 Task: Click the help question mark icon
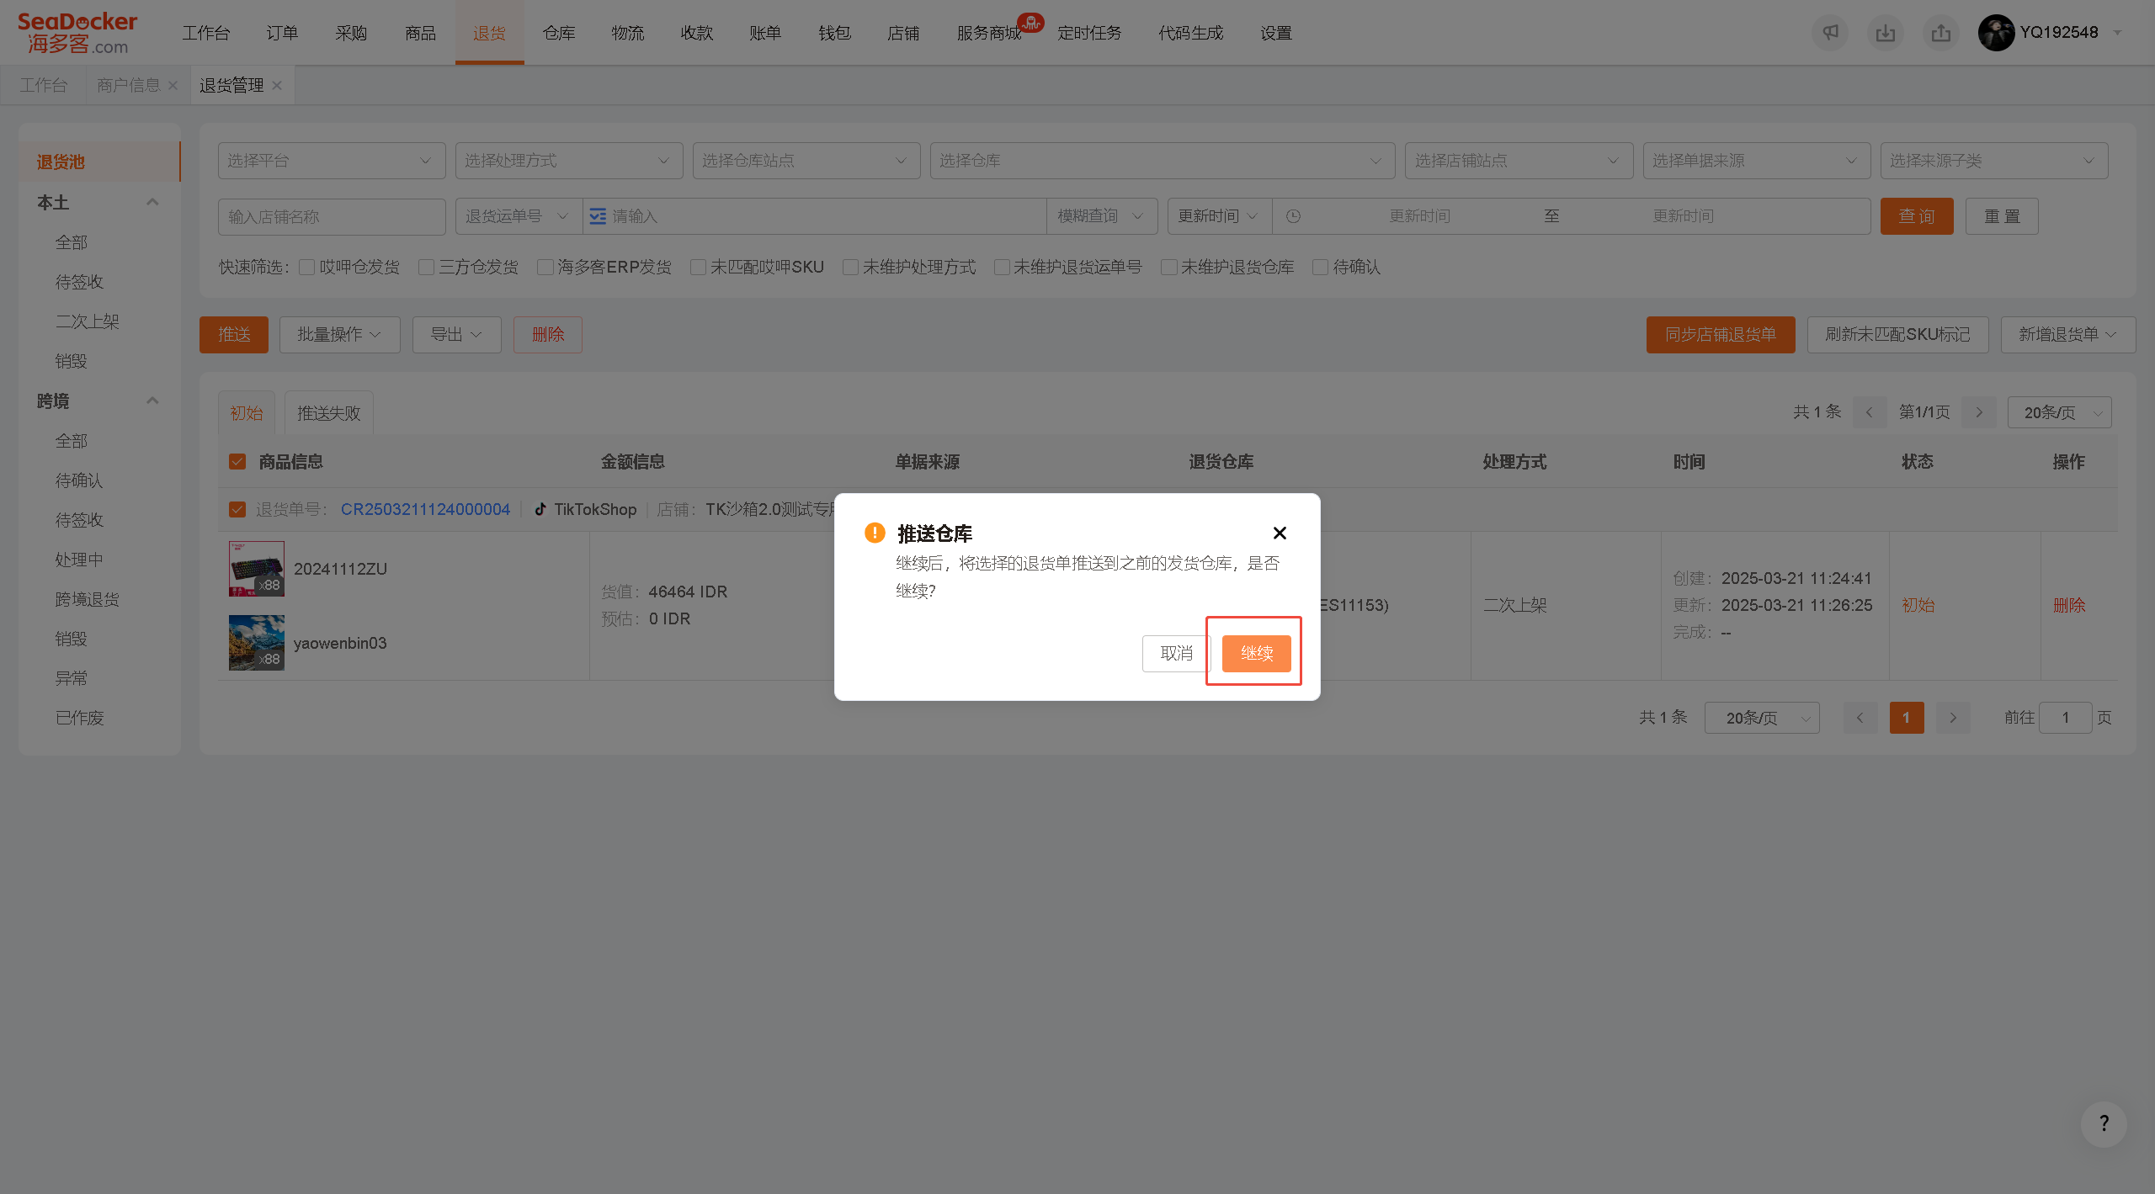point(2104,1123)
